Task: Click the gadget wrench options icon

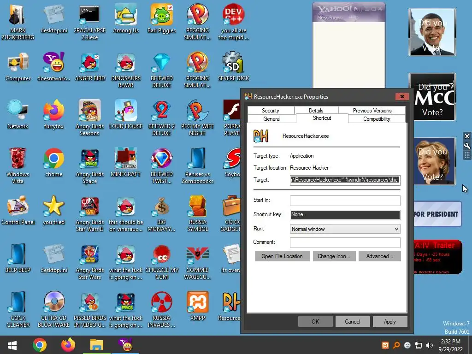Action: click(467, 146)
